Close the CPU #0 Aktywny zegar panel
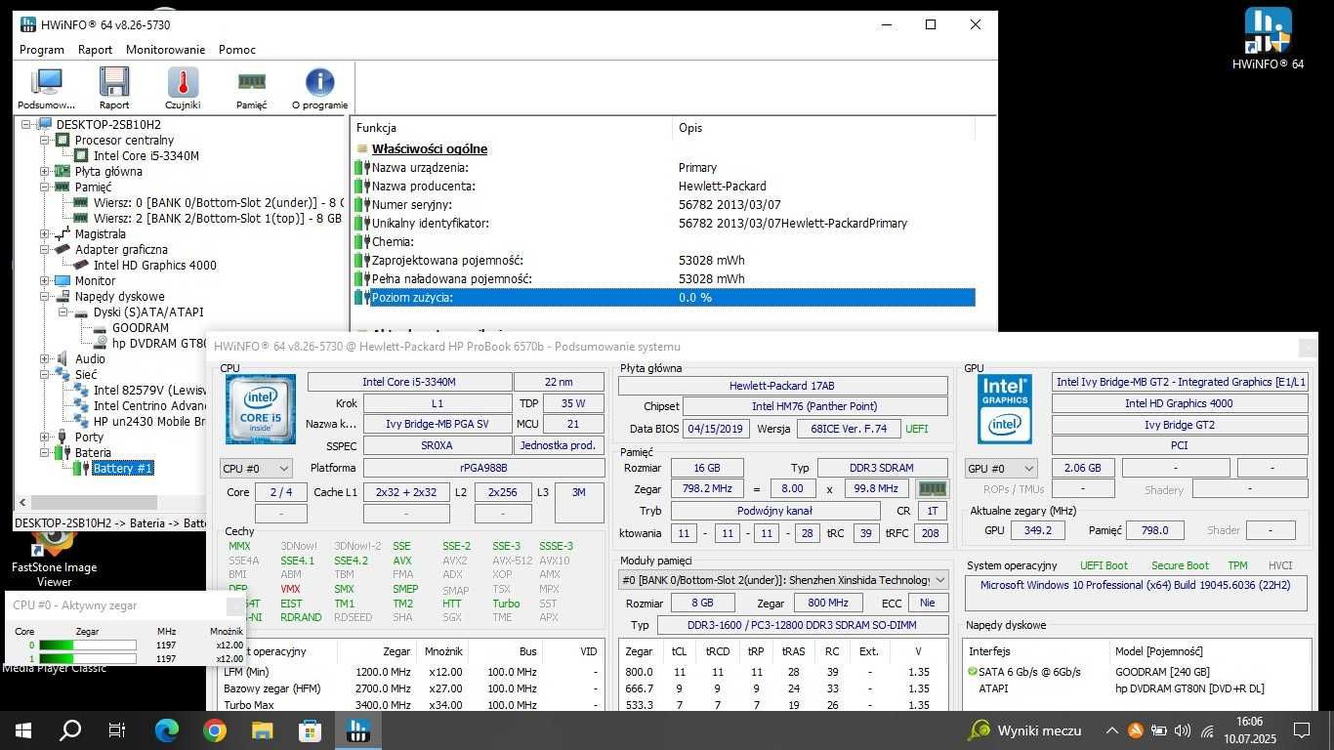Screen dimensions: 1334x750 [x=235, y=605]
